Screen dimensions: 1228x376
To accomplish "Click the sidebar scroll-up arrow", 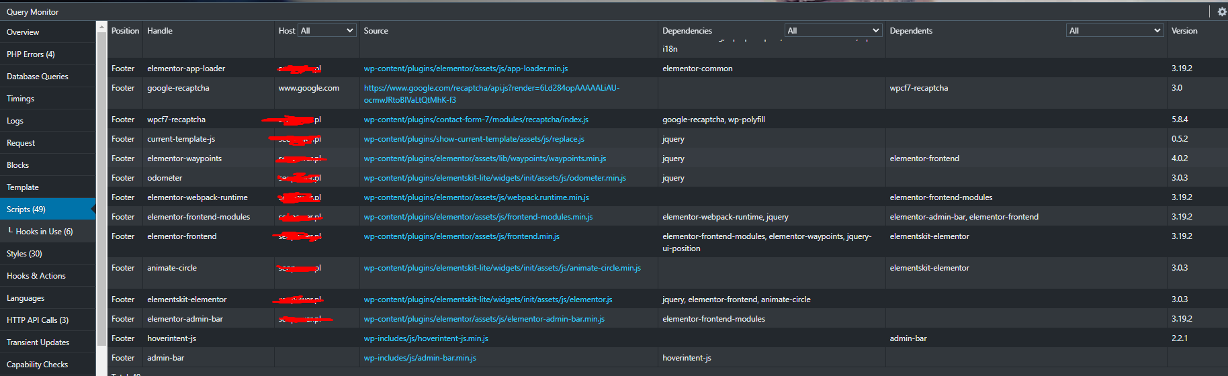I will click(102, 28).
